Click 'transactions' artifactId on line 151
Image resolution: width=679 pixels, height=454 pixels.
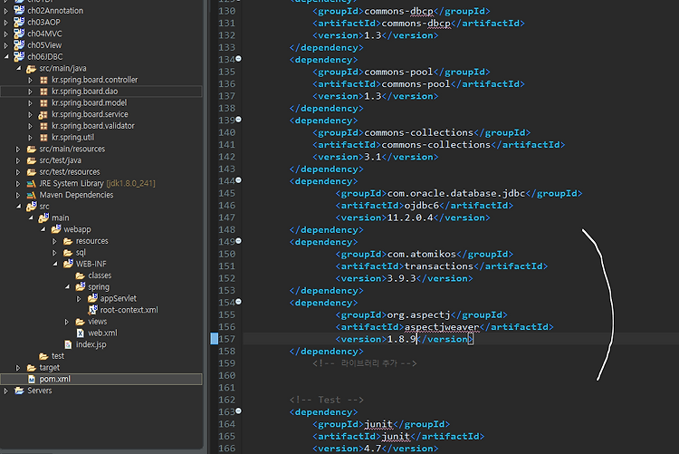click(x=439, y=266)
